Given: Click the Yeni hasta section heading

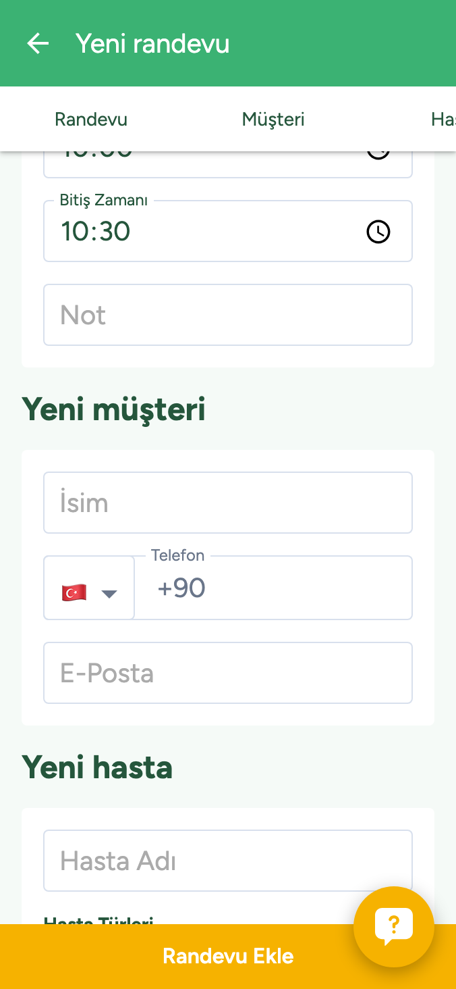Looking at the screenshot, I should pos(97,767).
